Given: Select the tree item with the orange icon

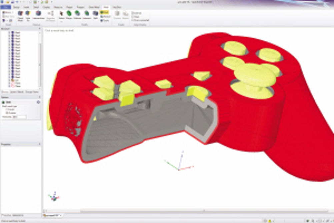Looking at the screenshot, I should point(15,80).
